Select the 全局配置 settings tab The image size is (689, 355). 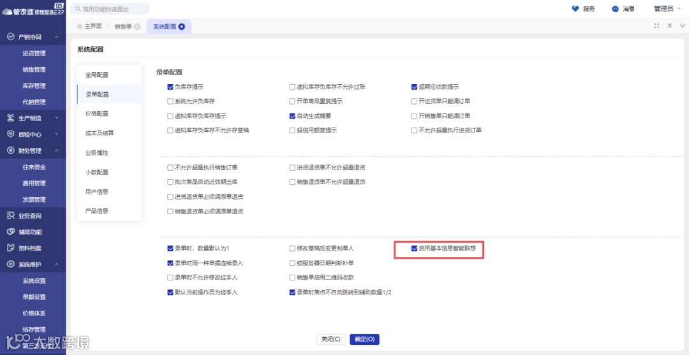pos(109,75)
